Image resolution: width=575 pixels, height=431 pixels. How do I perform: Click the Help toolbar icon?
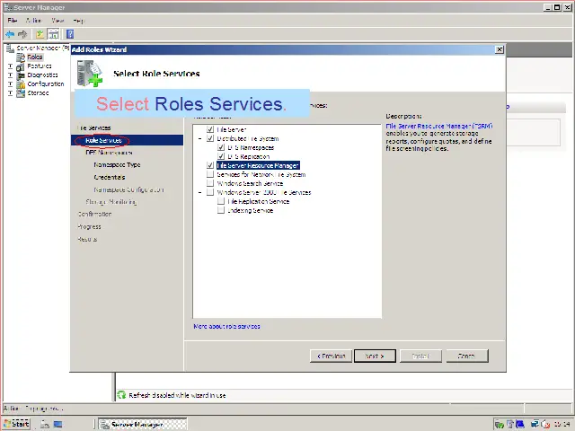pos(70,34)
